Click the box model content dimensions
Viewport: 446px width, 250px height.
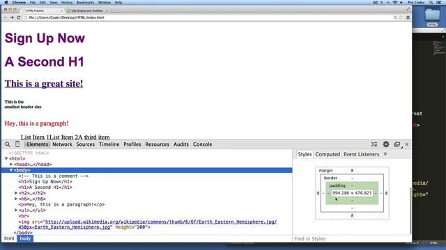(x=352, y=193)
